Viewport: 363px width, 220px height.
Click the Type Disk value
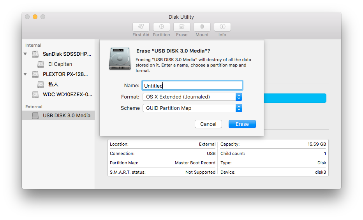(322, 163)
